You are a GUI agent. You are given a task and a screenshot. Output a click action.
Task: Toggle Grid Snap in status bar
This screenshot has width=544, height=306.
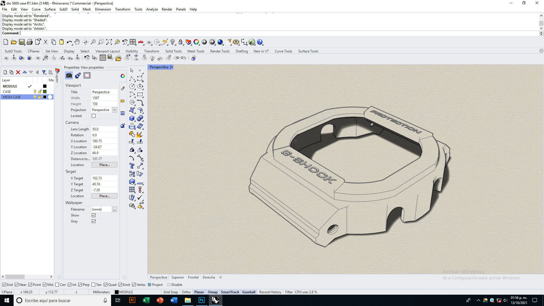point(171,292)
